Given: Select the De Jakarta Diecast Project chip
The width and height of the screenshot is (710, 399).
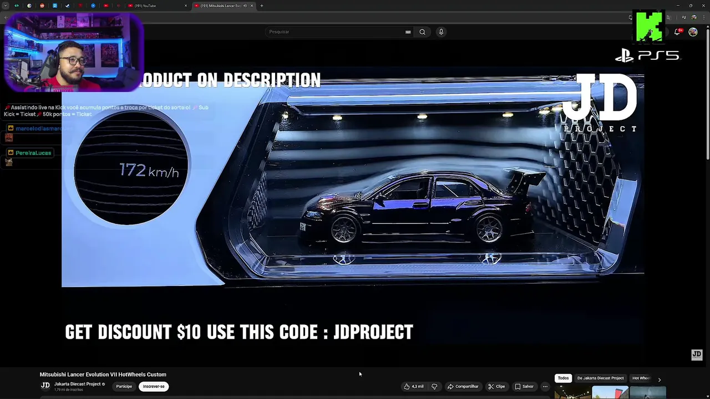Looking at the screenshot, I should click(600, 378).
